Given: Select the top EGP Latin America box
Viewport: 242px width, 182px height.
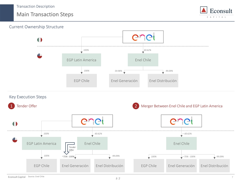Looking at the screenshot, I should click(81, 60).
